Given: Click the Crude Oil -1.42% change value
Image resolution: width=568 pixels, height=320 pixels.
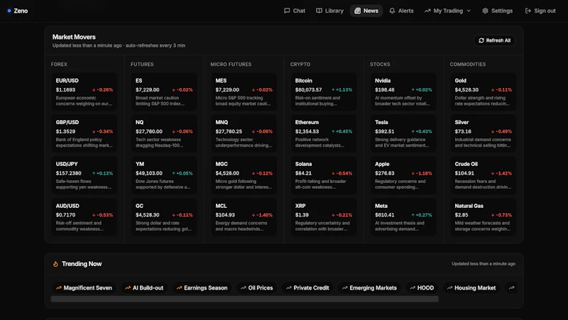Looking at the screenshot, I should pyautogui.click(x=501, y=173).
